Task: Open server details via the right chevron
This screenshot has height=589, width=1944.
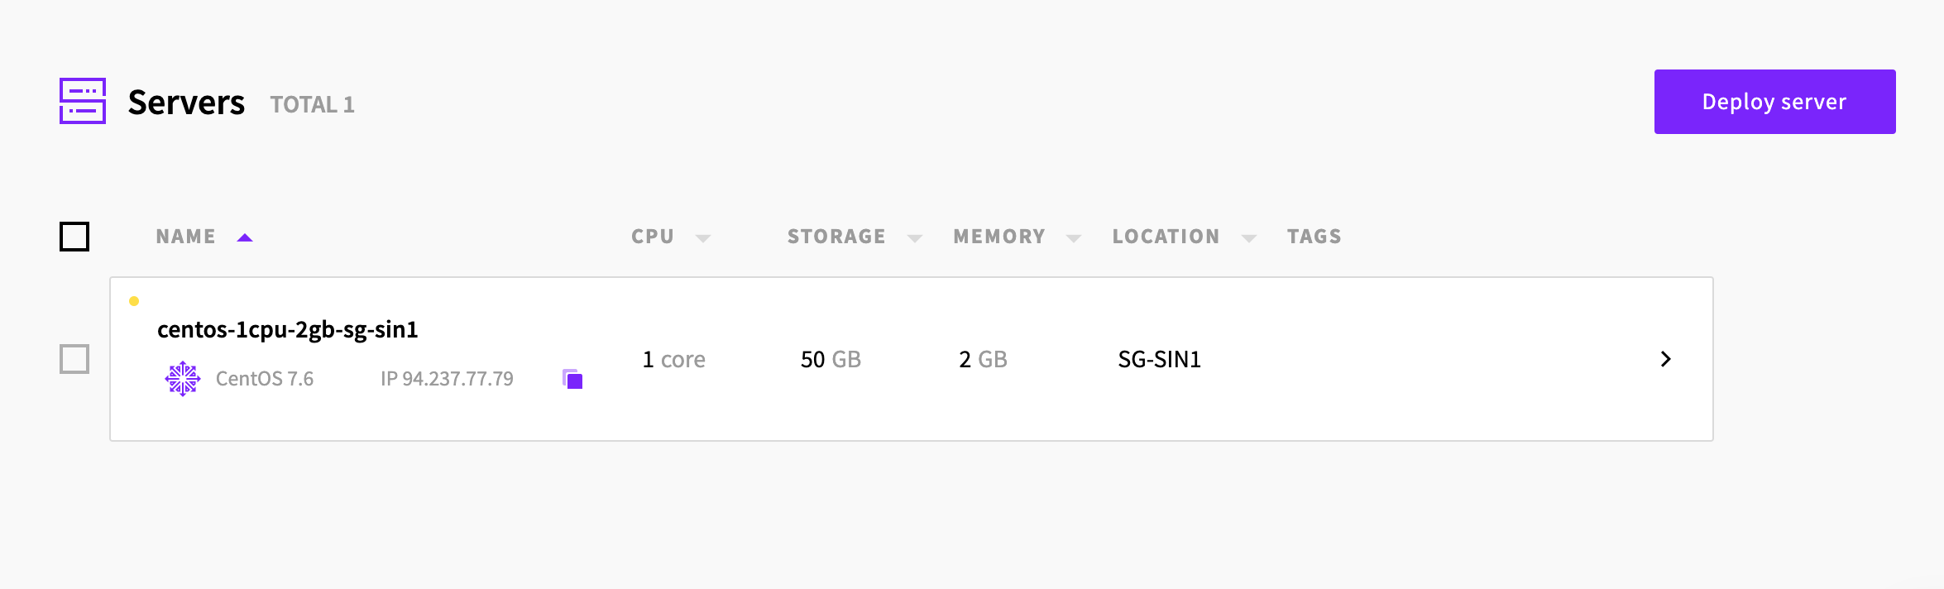Action: point(1666,360)
